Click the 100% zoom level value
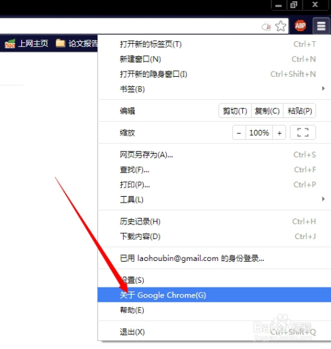 (259, 132)
